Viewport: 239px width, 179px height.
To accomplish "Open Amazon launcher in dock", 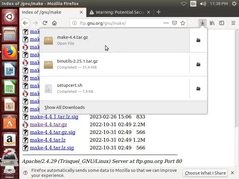I will point(10,140).
